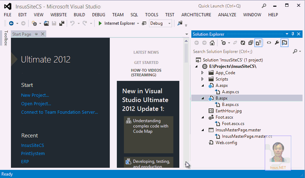The image size is (305, 178).
Task: Click the Navigate Backward toolbar icon
Action: point(11,23)
